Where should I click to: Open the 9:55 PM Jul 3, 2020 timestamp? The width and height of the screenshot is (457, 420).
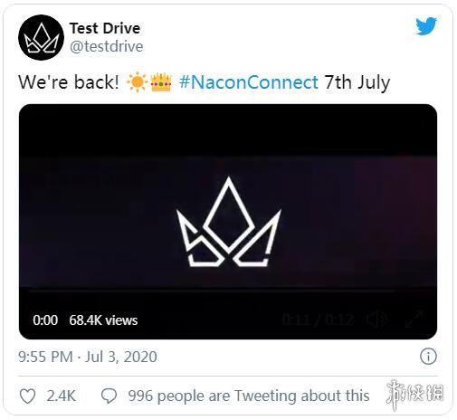pyautogui.click(x=88, y=357)
